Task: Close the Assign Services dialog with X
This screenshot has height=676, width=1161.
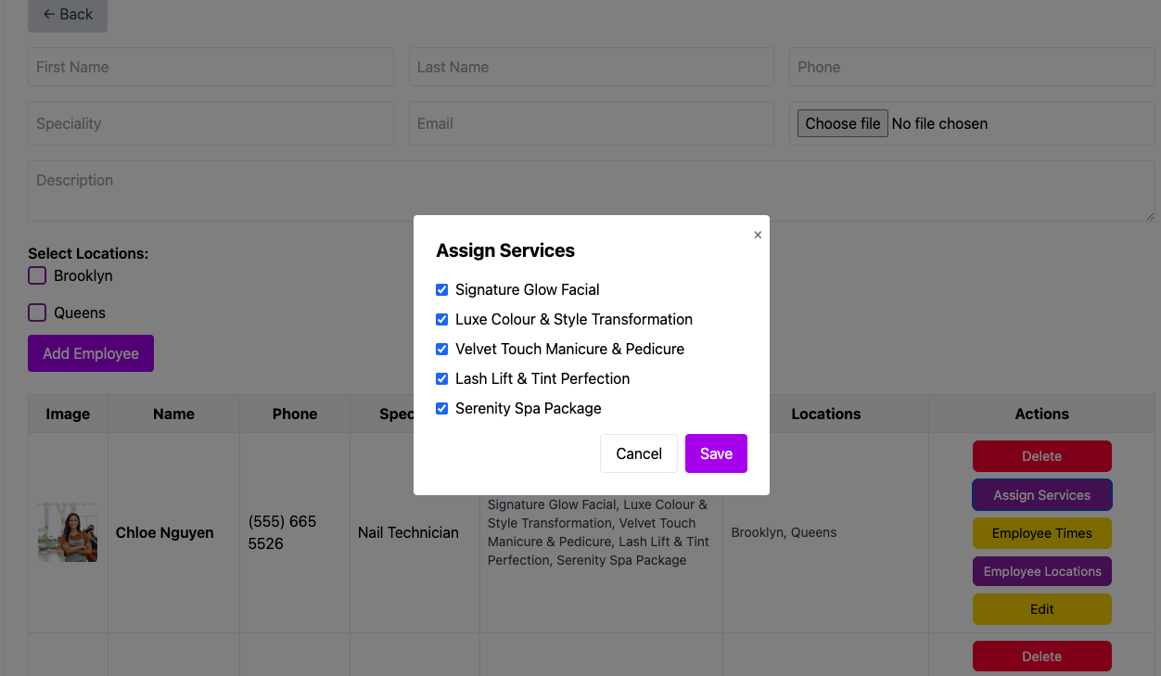Action: 758,236
